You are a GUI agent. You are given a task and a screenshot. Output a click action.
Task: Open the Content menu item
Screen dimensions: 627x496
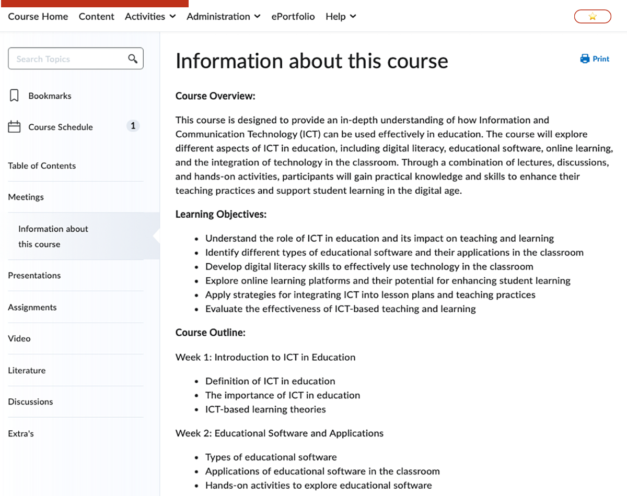pyautogui.click(x=96, y=17)
